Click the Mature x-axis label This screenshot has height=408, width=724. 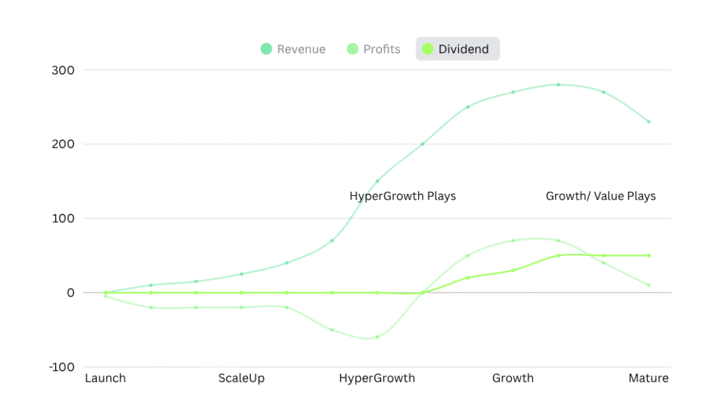pos(648,378)
